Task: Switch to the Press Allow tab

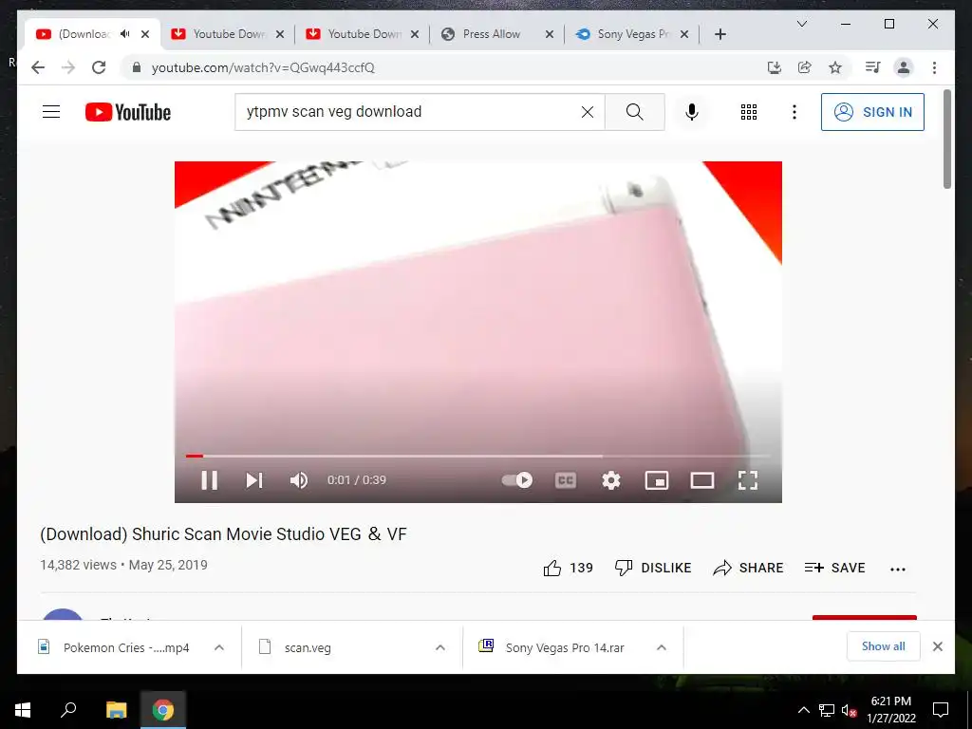Action: [x=497, y=34]
